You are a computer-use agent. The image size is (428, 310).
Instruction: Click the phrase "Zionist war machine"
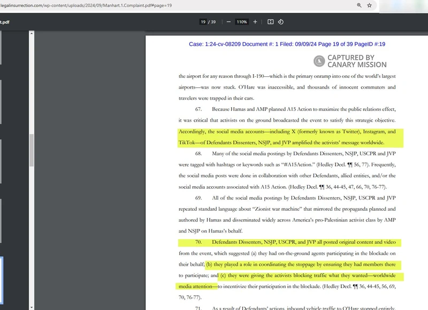coord(277,209)
